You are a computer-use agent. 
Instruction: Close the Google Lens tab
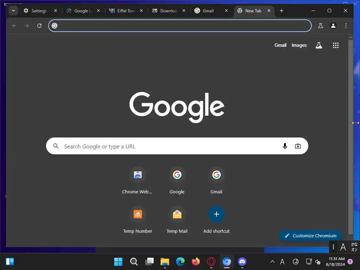coord(98,11)
